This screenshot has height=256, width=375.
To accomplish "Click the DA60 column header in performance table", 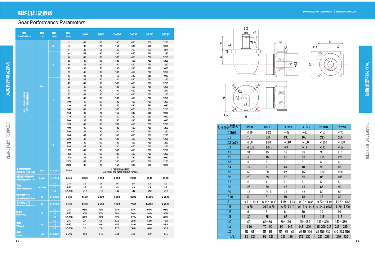I will (85, 34).
